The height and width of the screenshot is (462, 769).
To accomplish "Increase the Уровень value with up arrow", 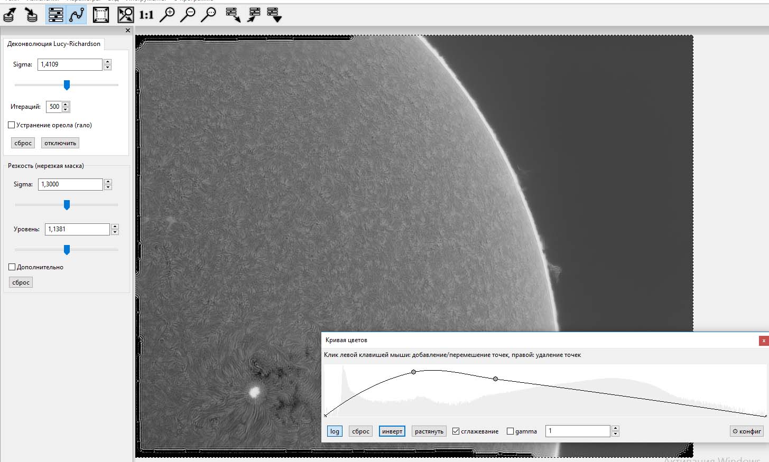I will (x=115, y=227).
